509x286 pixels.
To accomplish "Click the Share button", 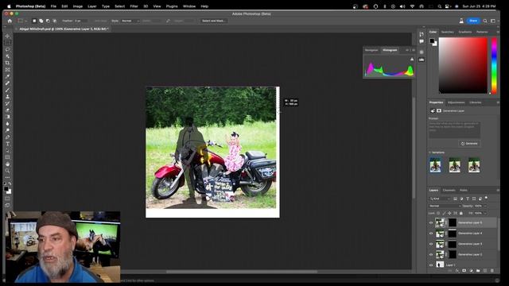I will [x=473, y=21].
